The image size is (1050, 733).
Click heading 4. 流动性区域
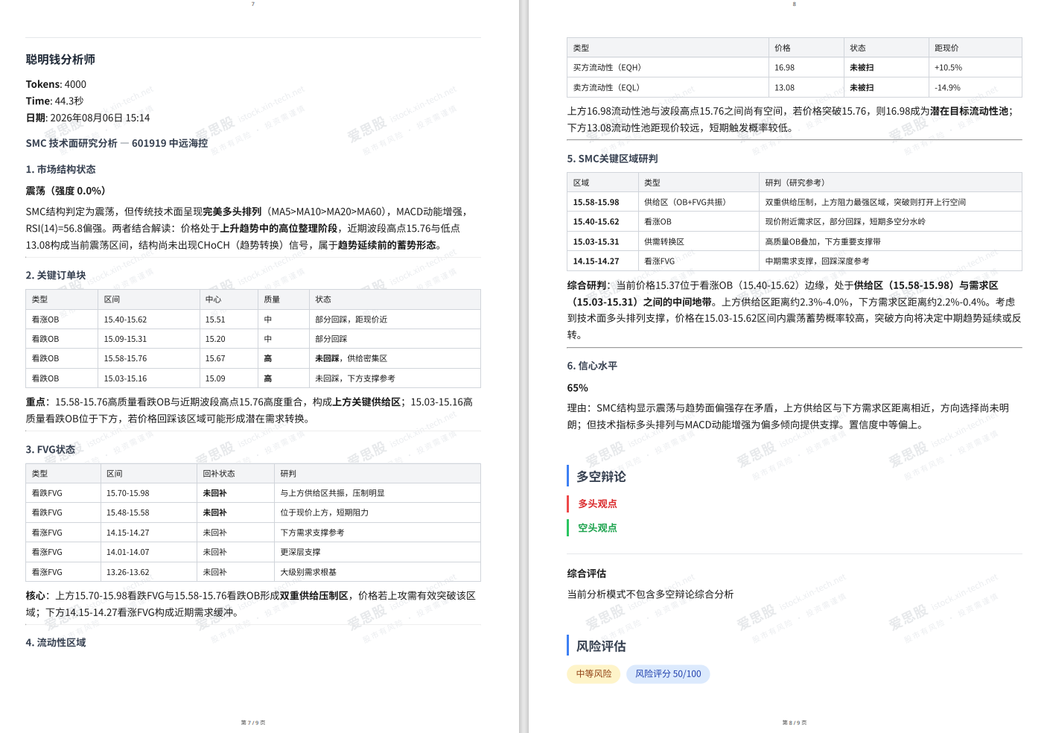click(x=56, y=642)
